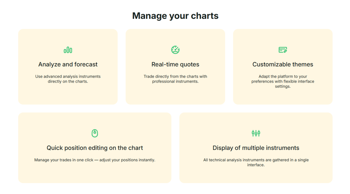Click the 'Use advanced analysis instruments' description
The image size is (350, 194).
(68, 79)
